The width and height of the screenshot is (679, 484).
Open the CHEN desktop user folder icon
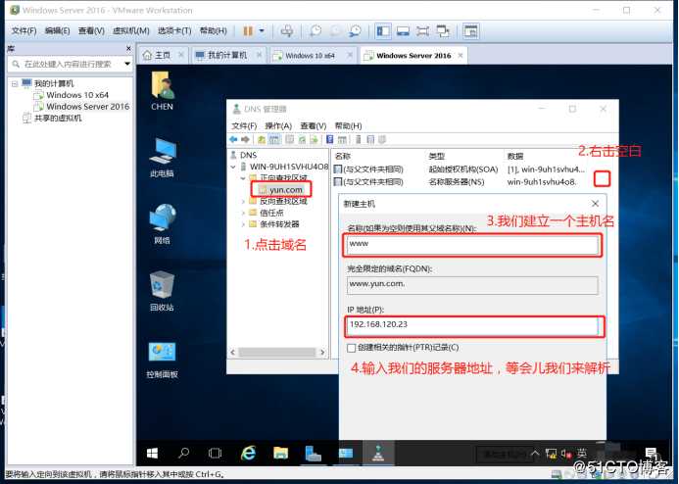[x=162, y=91]
